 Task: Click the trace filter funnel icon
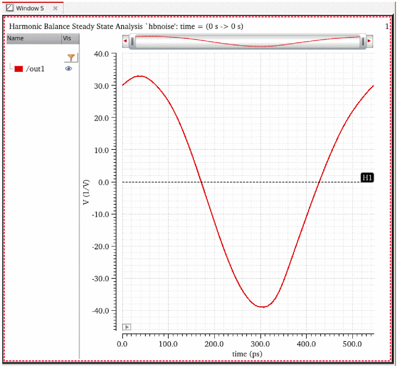72,58
